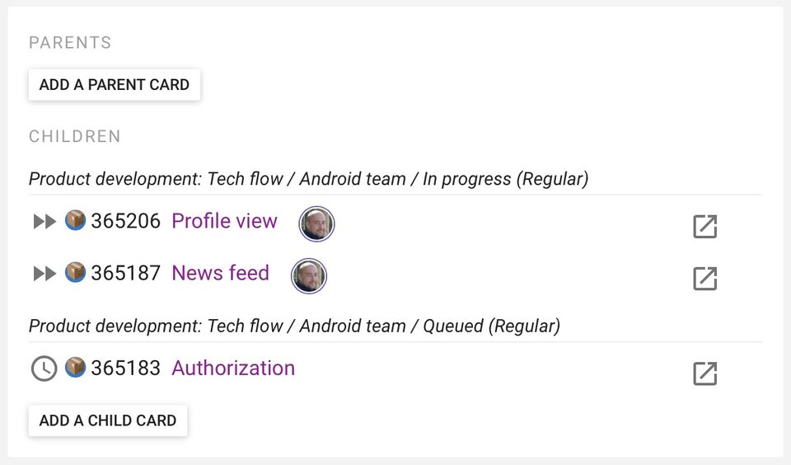Select card ID 365187
791x465 pixels.
pyautogui.click(x=125, y=273)
